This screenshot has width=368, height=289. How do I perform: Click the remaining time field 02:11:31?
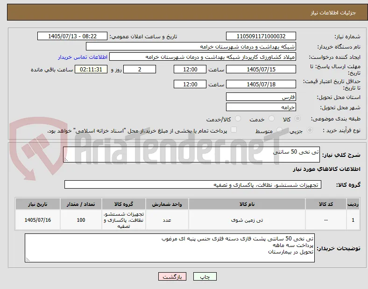click(91, 69)
